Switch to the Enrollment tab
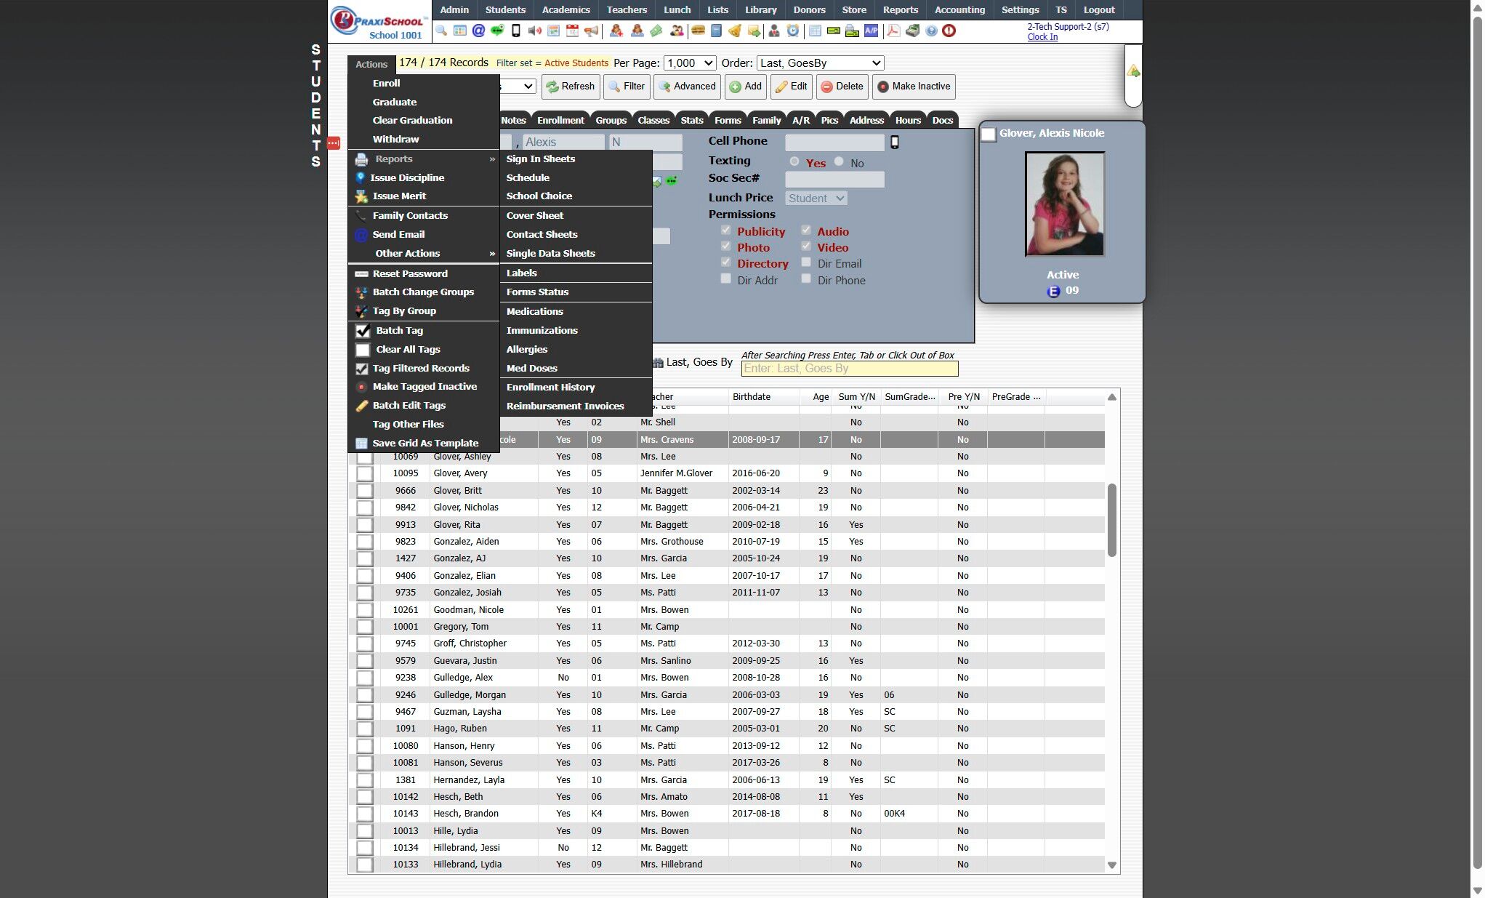The width and height of the screenshot is (1485, 898). pos(560,121)
